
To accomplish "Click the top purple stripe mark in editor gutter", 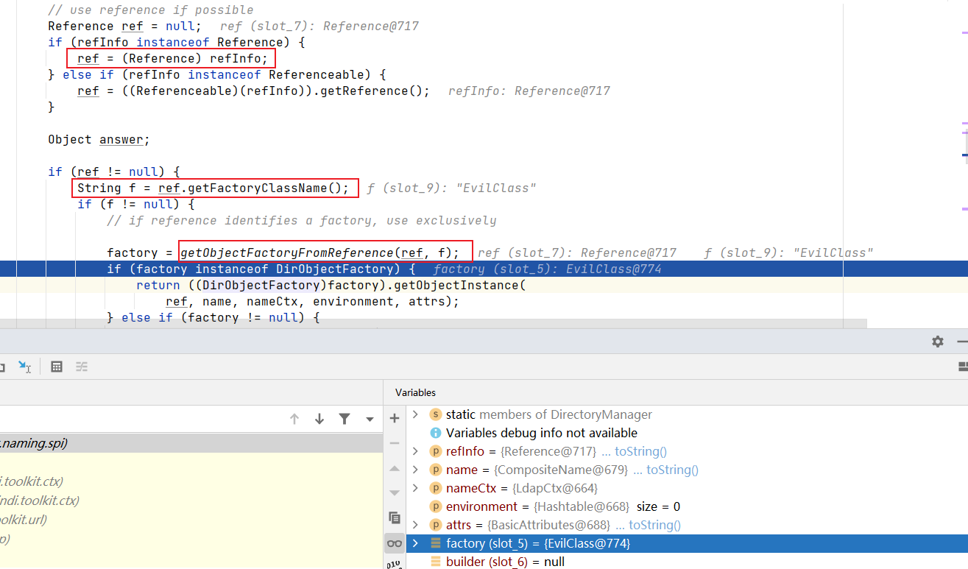I will 964,32.
